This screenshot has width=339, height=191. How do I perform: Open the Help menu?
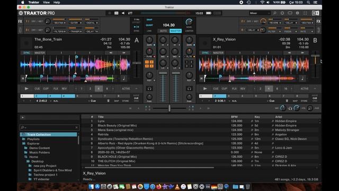(x=57, y=2)
